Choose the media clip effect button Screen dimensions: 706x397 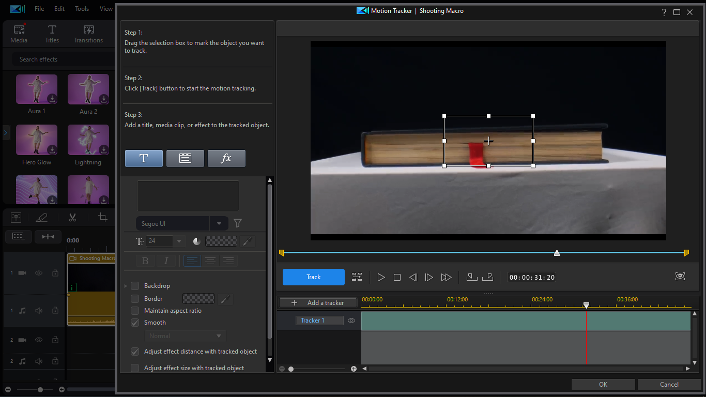pyautogui.click(x=185, y=159)
